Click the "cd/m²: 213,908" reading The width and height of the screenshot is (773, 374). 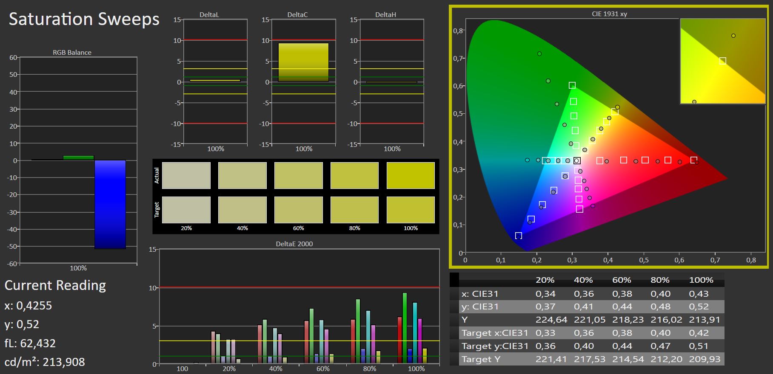click(x=45, y=362)
